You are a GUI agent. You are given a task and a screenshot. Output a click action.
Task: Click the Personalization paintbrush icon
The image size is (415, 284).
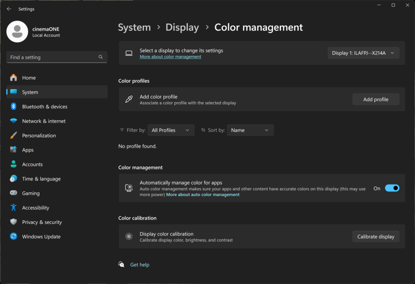14,135
